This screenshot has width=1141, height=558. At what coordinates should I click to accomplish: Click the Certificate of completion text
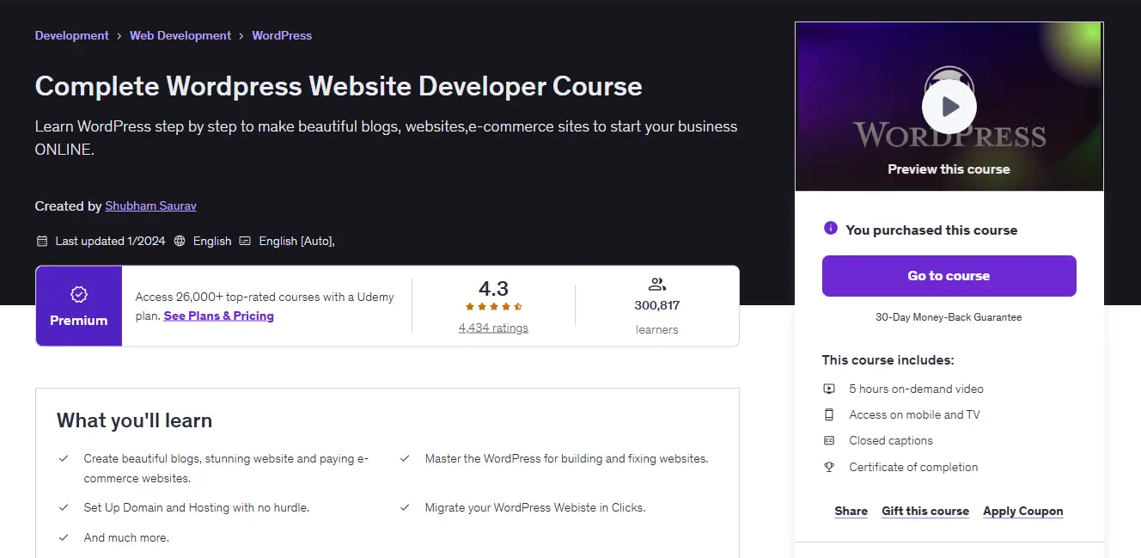913,467
